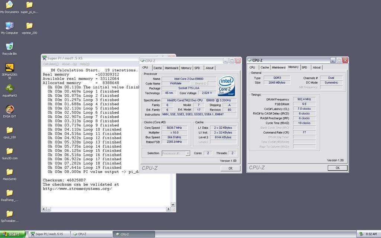Click the http://www.xtremesystems.org/ text in Super PI
This screenshot has height=238, width=381.
click(x=77, y=189)
